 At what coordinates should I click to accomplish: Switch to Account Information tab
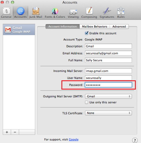pyautogui.click(x=63, y=27)
